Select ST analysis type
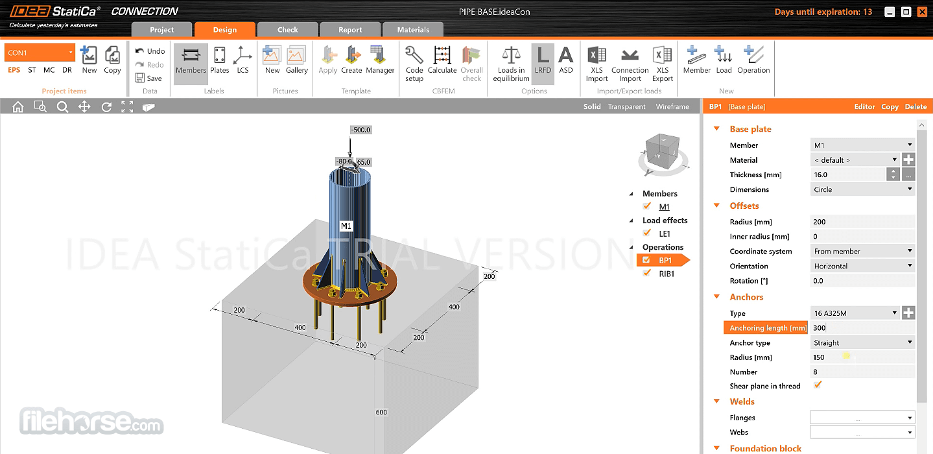The height and width of the screenshot is (454, 933). click(32, 70)
